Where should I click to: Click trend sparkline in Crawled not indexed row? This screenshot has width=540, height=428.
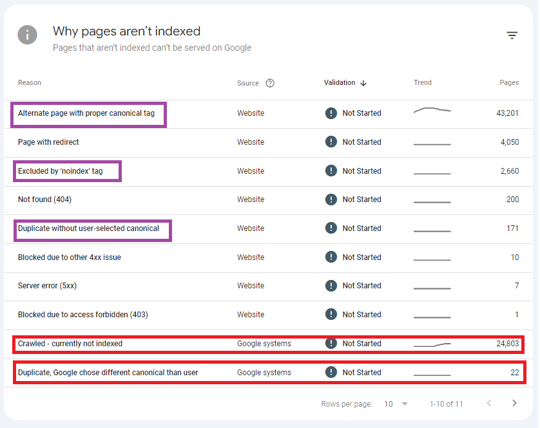(432, 344)
